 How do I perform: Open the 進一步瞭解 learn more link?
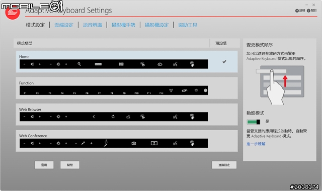tap(256, 144)
